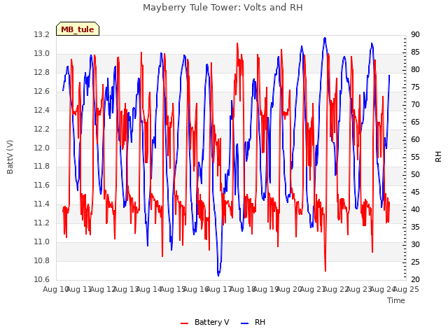Click the 10.8 left axis value
The width and height of the screenshot is (448, 336).
tap(41, 260)
